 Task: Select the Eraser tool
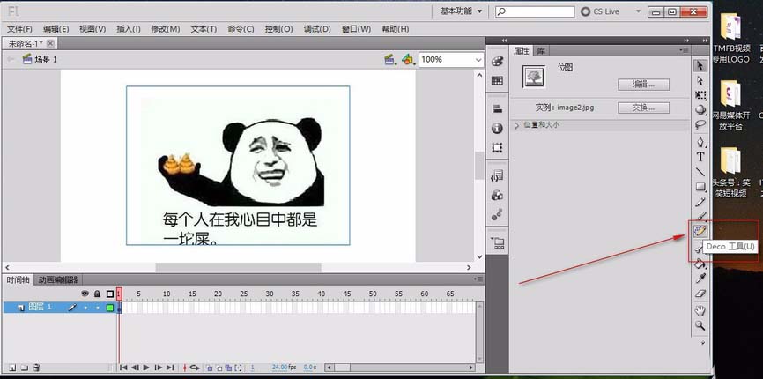point(700,294)
